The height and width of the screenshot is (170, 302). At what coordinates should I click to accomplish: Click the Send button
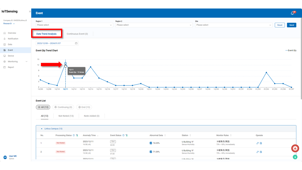click(x=291, y=25)
